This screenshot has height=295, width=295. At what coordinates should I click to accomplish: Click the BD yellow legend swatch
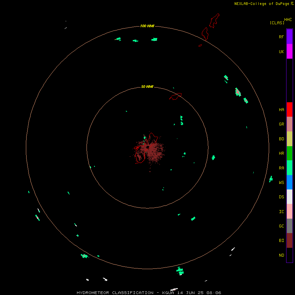coord(289,139)
